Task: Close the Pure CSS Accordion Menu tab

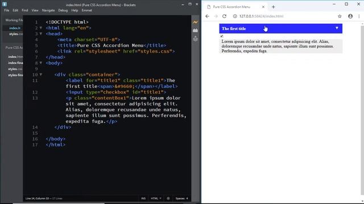Action: (x=263, y=7)
